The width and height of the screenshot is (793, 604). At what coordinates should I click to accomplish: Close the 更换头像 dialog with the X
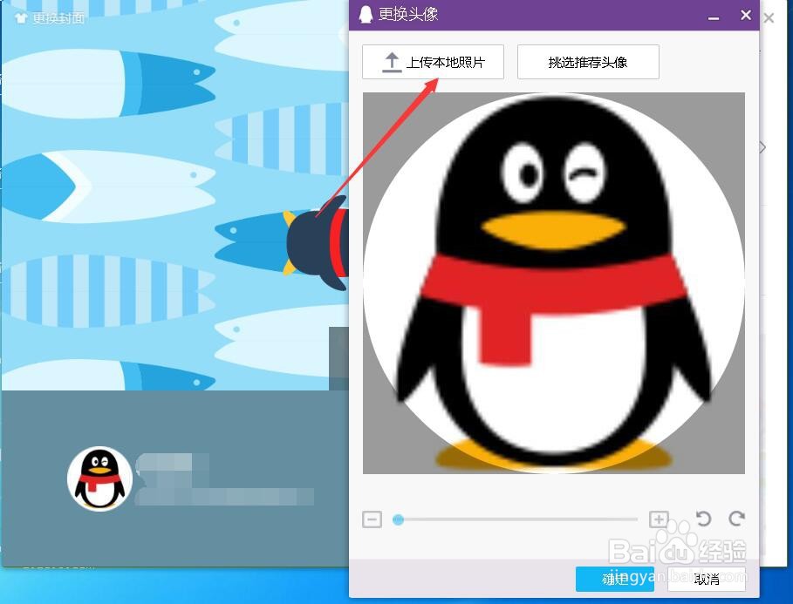[x=746, y=15]
